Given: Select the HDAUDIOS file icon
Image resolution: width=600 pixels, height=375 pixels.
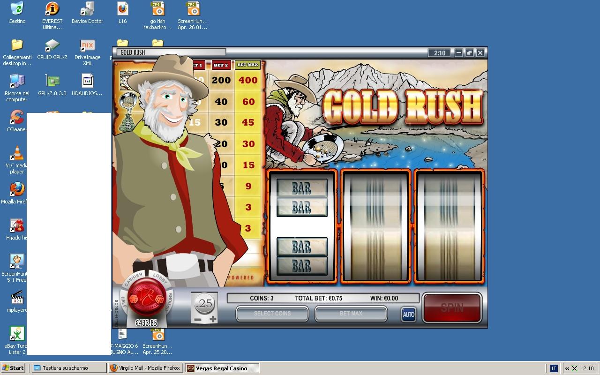Looking at the screenshot, I should point(87,85).
